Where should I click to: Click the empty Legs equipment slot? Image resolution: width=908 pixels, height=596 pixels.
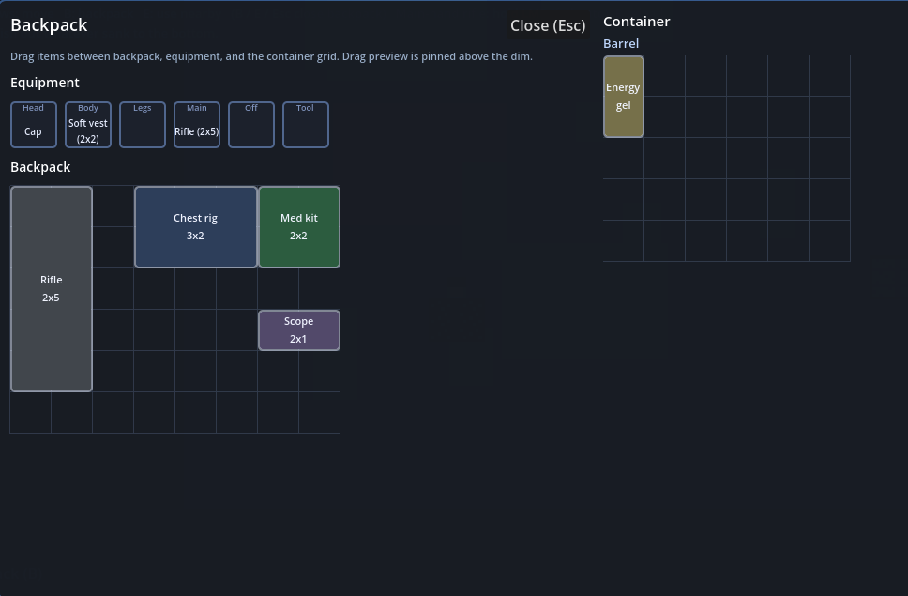[x=143, y=125]
